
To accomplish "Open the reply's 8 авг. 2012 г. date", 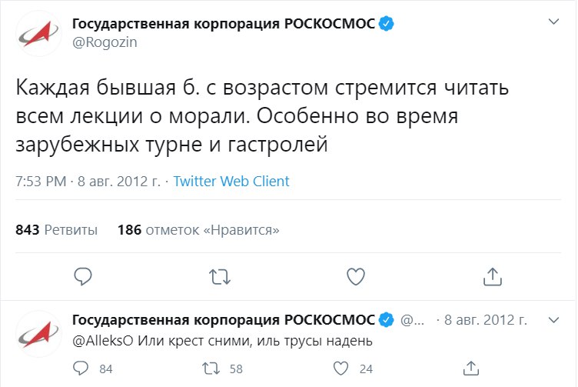I will point(486,320).
